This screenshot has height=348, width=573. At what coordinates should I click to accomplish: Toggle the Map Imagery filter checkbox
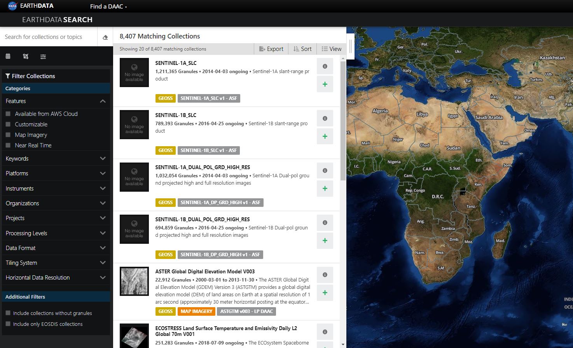click(8, 135)
